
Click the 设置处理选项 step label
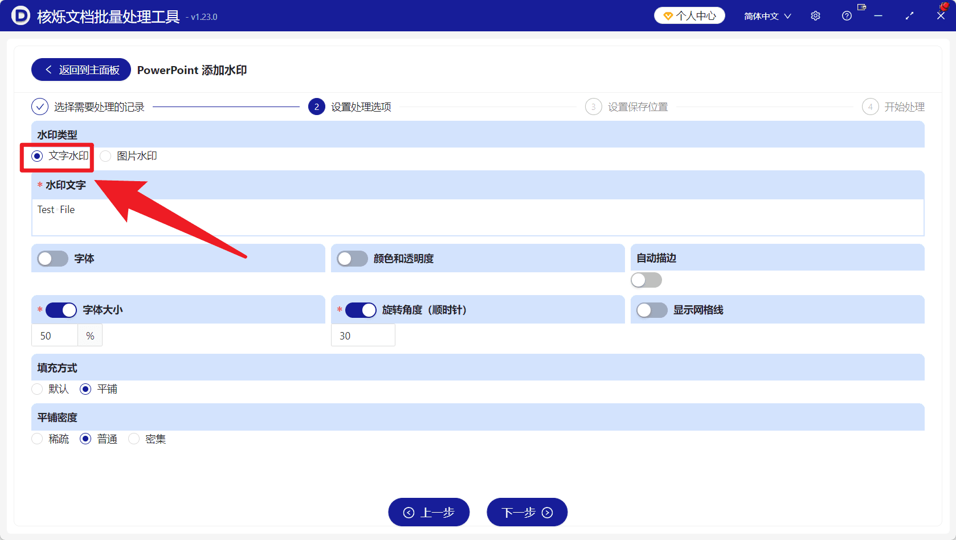click(361, 107)
